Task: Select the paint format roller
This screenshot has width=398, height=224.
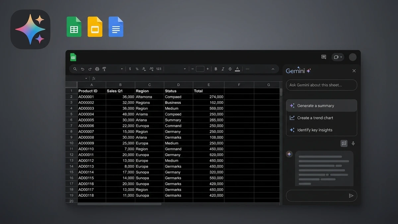Action: click(104, 69)
